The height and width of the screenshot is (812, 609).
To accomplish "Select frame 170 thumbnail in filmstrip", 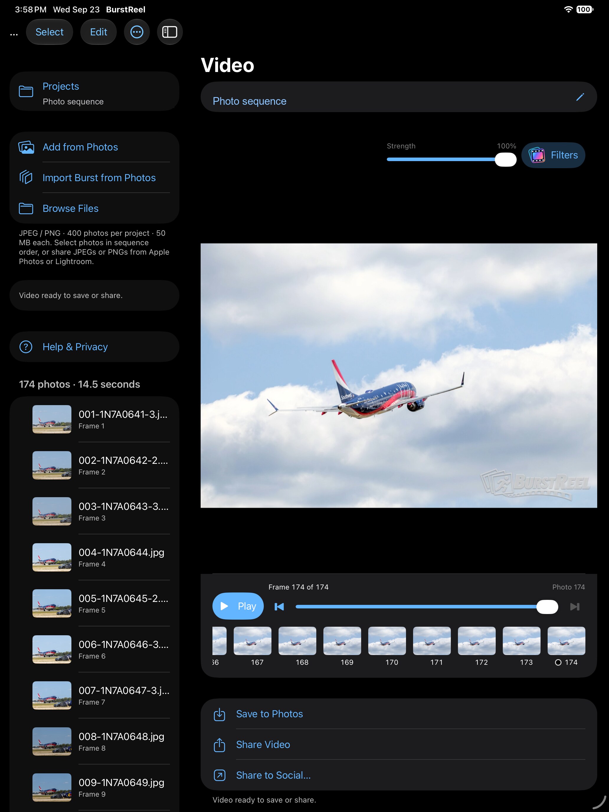I will click(387, 641).
